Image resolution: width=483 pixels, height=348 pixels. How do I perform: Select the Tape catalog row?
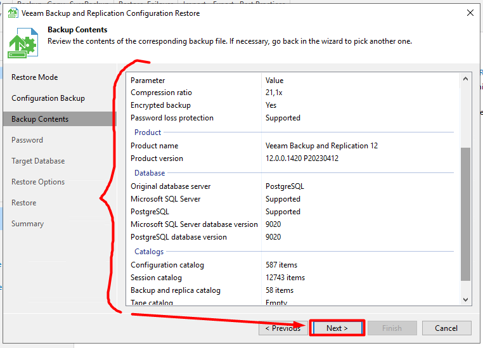point(293,302)
